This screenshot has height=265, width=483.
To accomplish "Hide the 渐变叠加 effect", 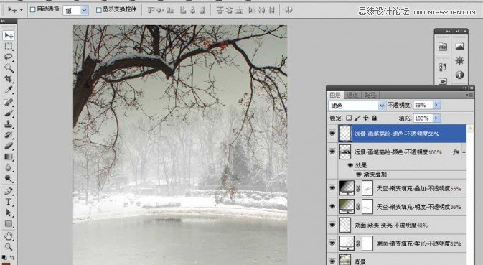I will [x=359, y=174].
